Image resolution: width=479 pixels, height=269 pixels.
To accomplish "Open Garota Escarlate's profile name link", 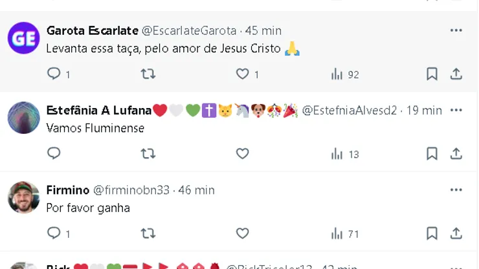I will tap(92, 30).
